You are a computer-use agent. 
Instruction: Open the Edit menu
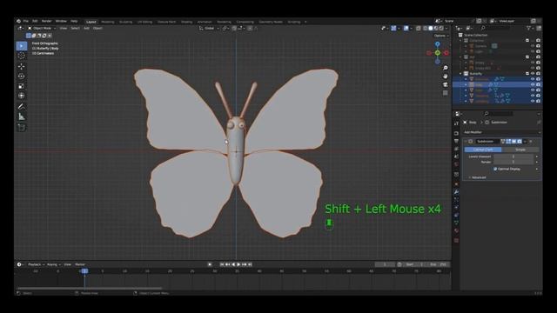(35, 21)
